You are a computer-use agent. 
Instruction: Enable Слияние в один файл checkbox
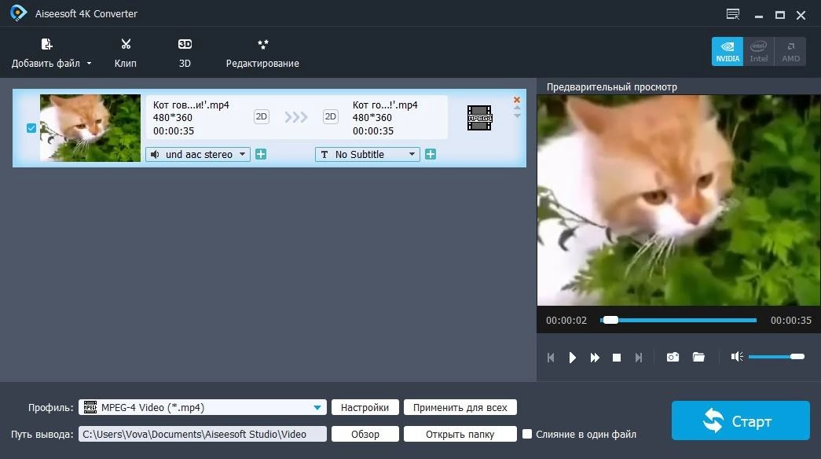(527, 434)
